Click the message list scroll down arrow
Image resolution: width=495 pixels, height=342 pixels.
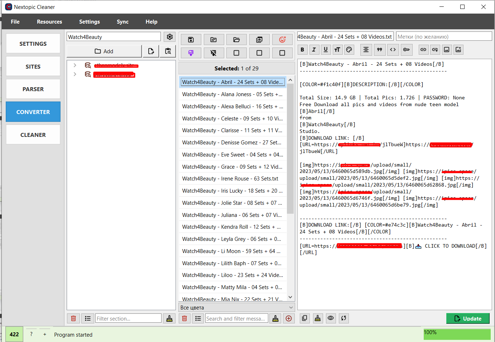(290, 297)
